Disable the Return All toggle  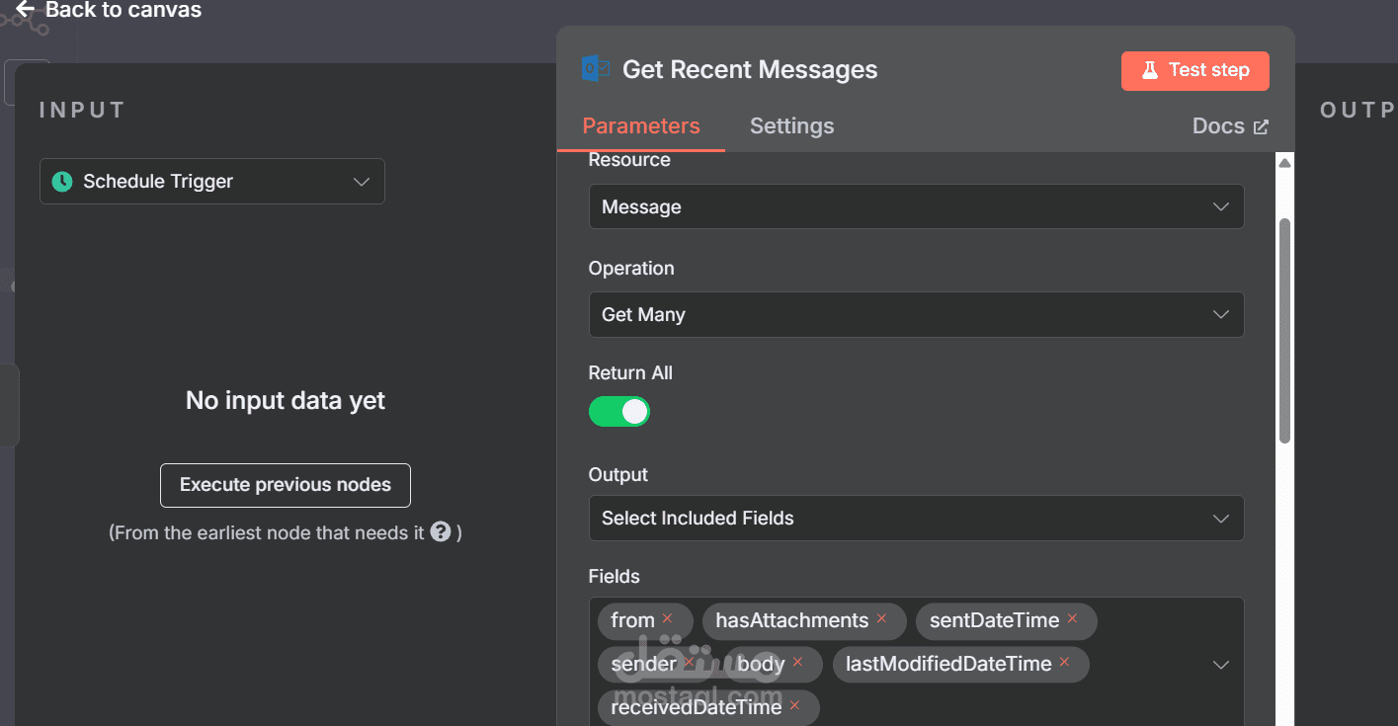tap(619, 411)
